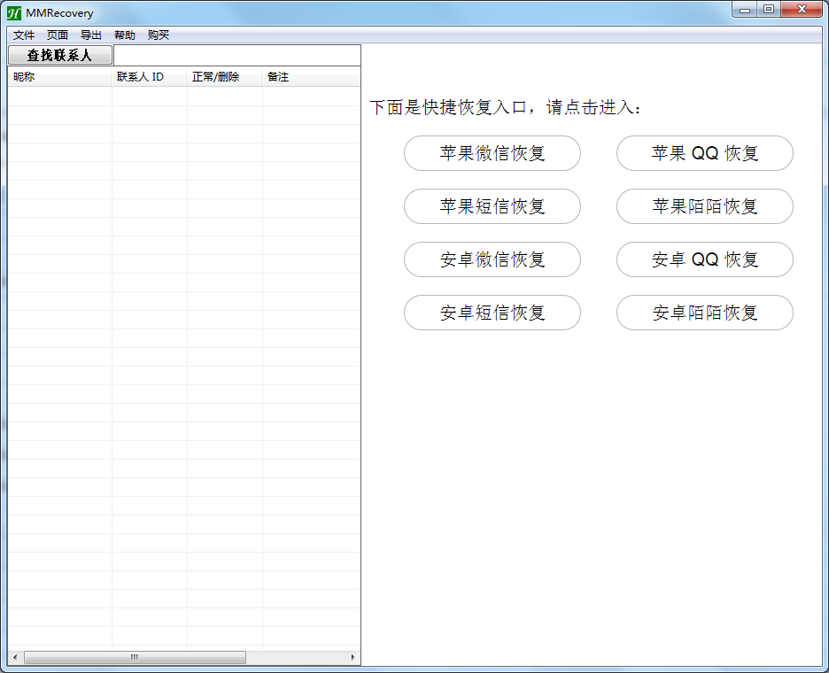Open the 帮助 menu
Viewport: 829px width, 673px height.
coord(124,35)
